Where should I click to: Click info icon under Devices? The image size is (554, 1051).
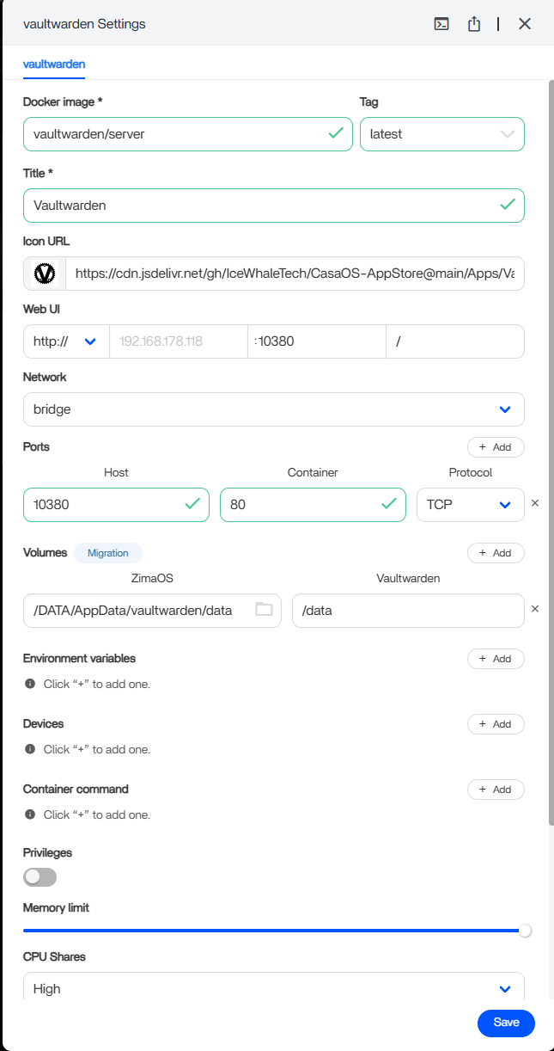(x=30, y=749)
